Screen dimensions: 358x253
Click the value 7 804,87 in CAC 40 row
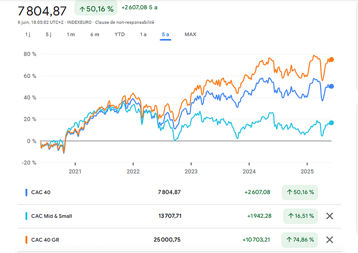(x=169, y=192)
